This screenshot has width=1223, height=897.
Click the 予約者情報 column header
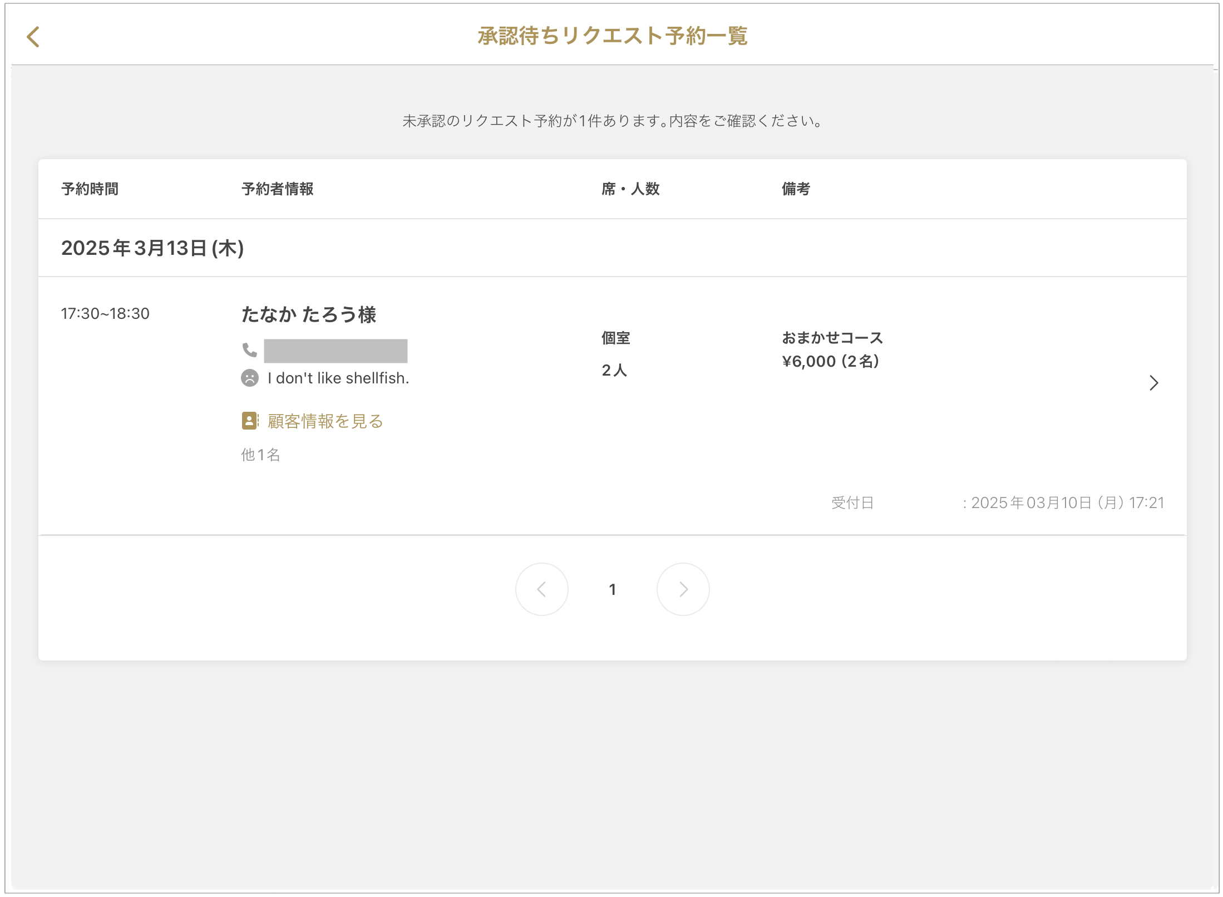(x=277, y=189)
